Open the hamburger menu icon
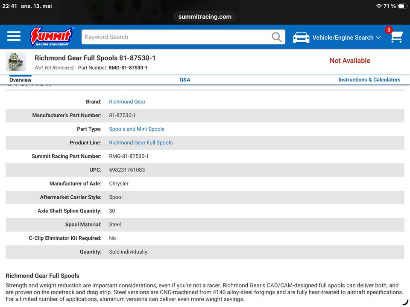410x307 pixels. point(14,36)
